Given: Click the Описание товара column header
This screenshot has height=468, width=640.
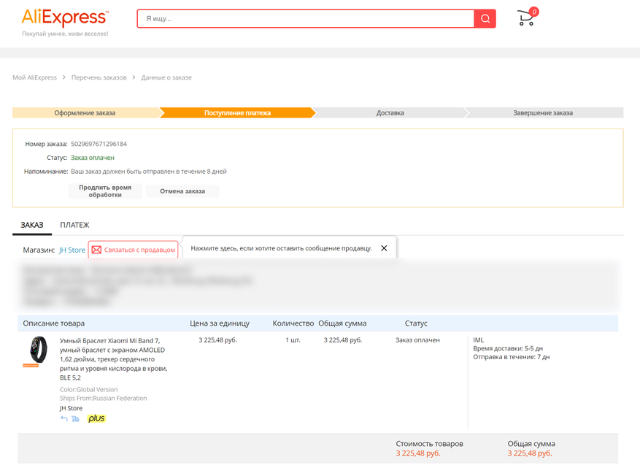Looking at the screenshot, I should coord(54,323).
